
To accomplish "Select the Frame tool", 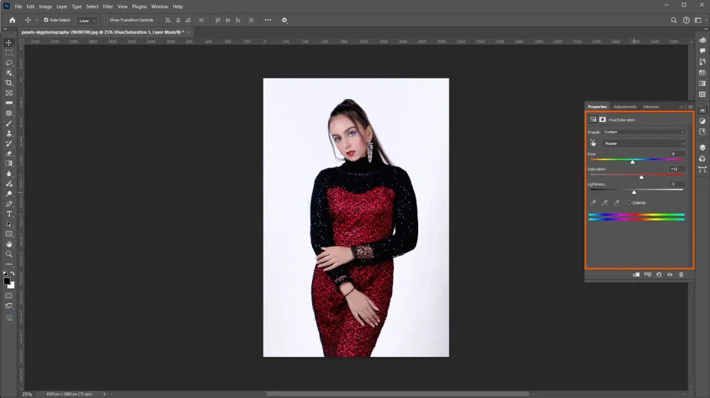I will click(x=9, y=93).
